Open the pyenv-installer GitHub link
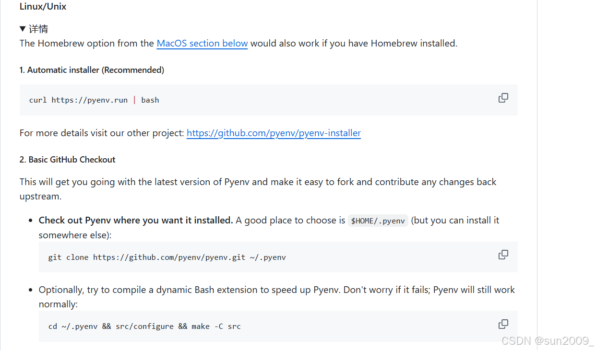 coord(274,133)
